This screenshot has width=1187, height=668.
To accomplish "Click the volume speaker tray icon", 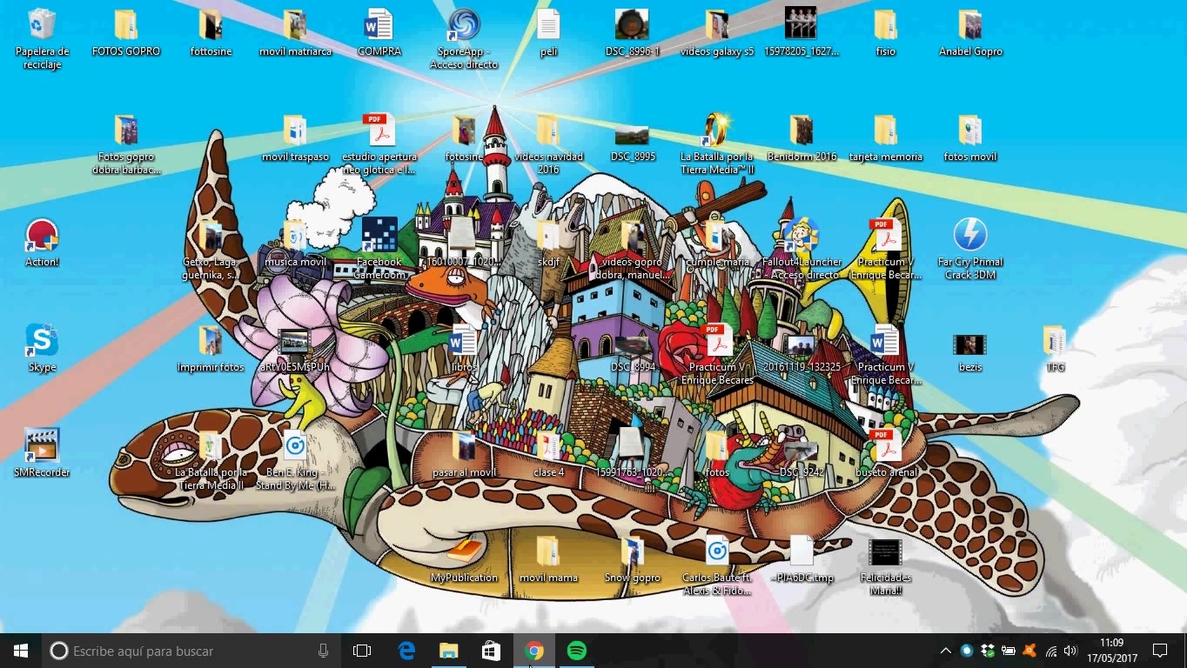I will (x=1070, y=651).
